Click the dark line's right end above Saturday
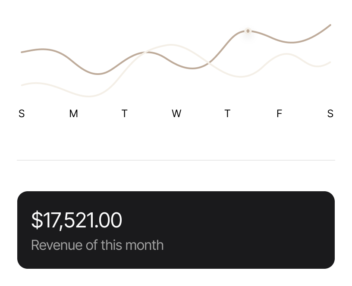This screenshot has height=286, width=352. point(330,25)
